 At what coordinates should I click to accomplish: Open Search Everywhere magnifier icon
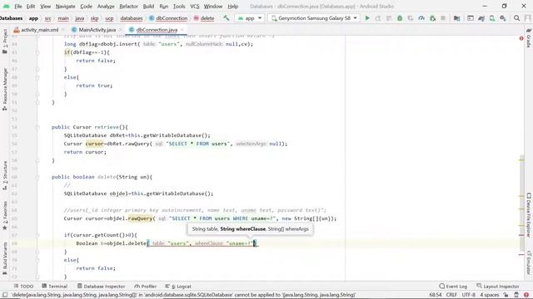[516, 18]
